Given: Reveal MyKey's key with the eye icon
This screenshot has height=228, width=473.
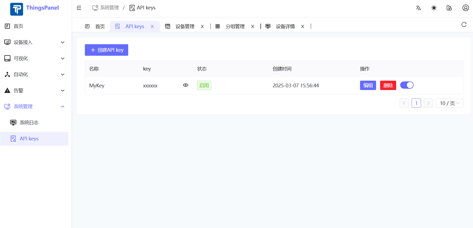Looking at the screenshot, I should [186, 85].
